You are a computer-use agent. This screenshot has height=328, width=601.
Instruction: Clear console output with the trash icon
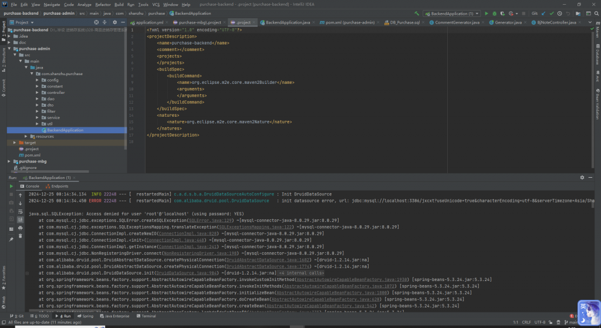click(x=21, y=236)
